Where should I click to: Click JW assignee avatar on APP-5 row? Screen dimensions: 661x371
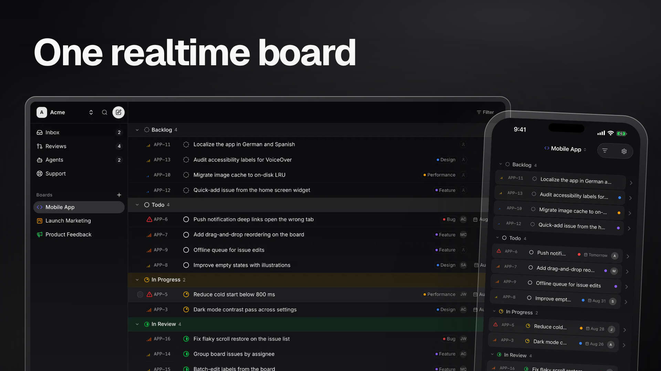pyautogui.click(x=463, y=294)
